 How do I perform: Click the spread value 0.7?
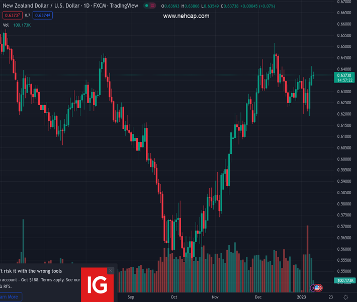28,15
